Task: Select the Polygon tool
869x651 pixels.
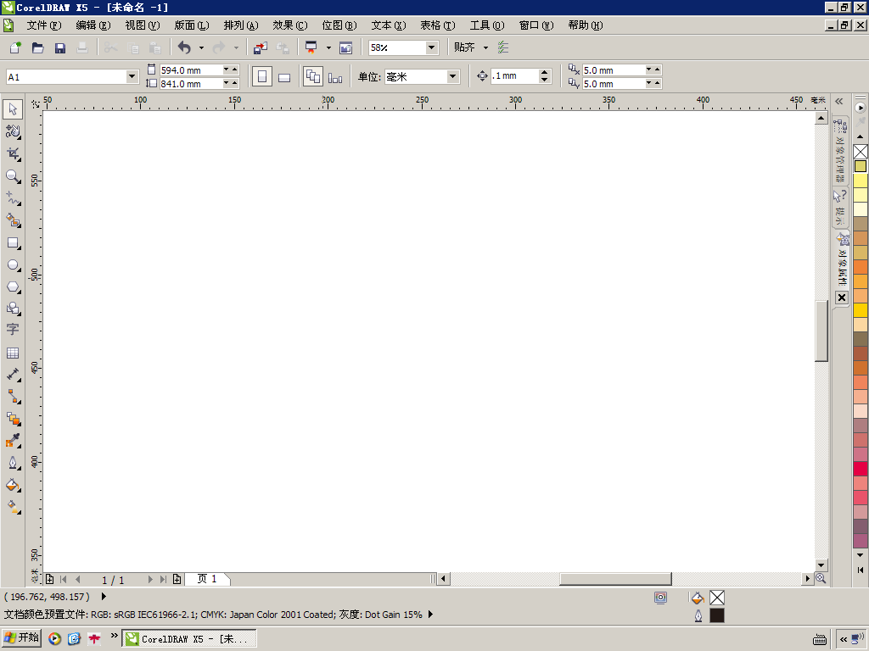Action: [13, 287]
